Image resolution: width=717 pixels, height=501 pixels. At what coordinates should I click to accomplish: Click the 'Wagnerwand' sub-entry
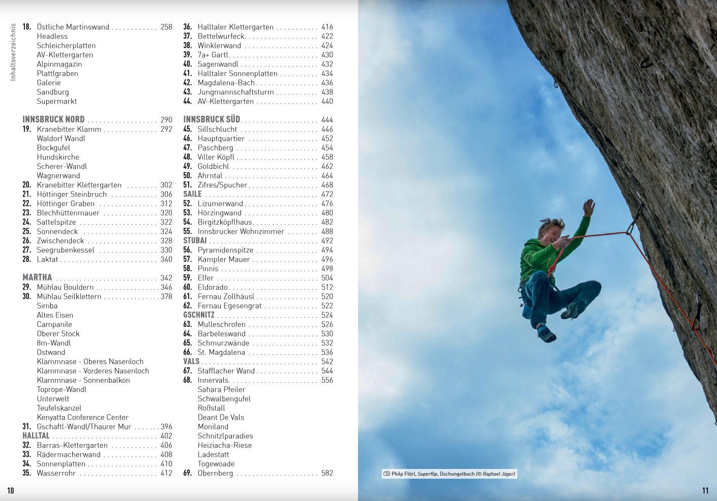coord(58,176)
